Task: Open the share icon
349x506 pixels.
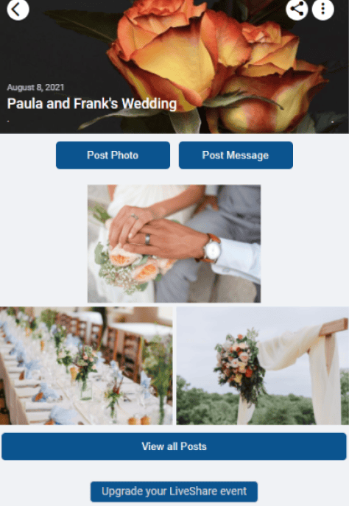Action: point(297,10)
